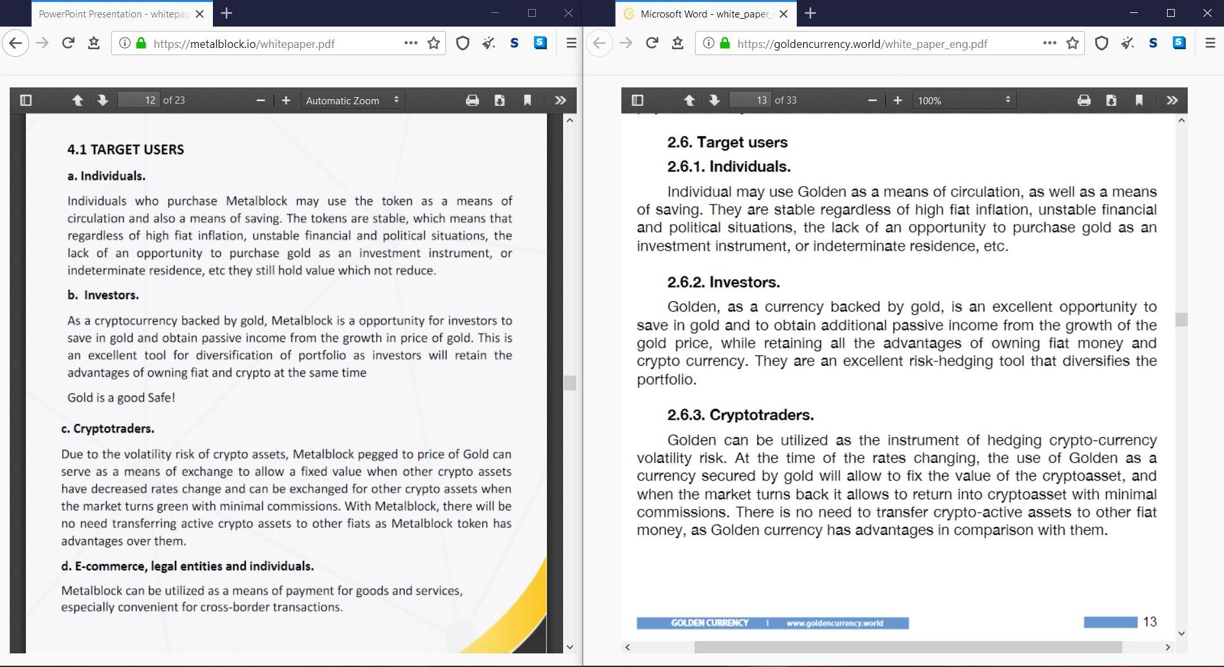1224x667 pixels.
Task: Click scroll up arrow in goldencurrency PDF
Action: 1181,120
